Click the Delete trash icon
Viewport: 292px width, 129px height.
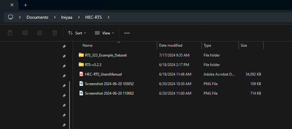[55, 33]
